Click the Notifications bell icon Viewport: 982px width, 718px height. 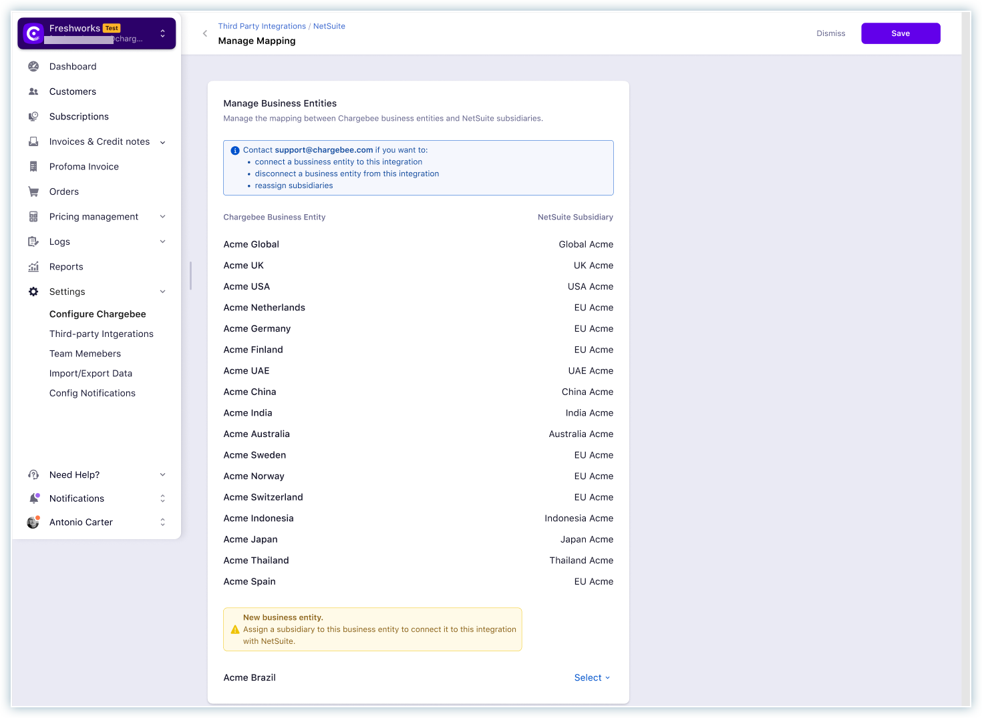click(33, 498)
